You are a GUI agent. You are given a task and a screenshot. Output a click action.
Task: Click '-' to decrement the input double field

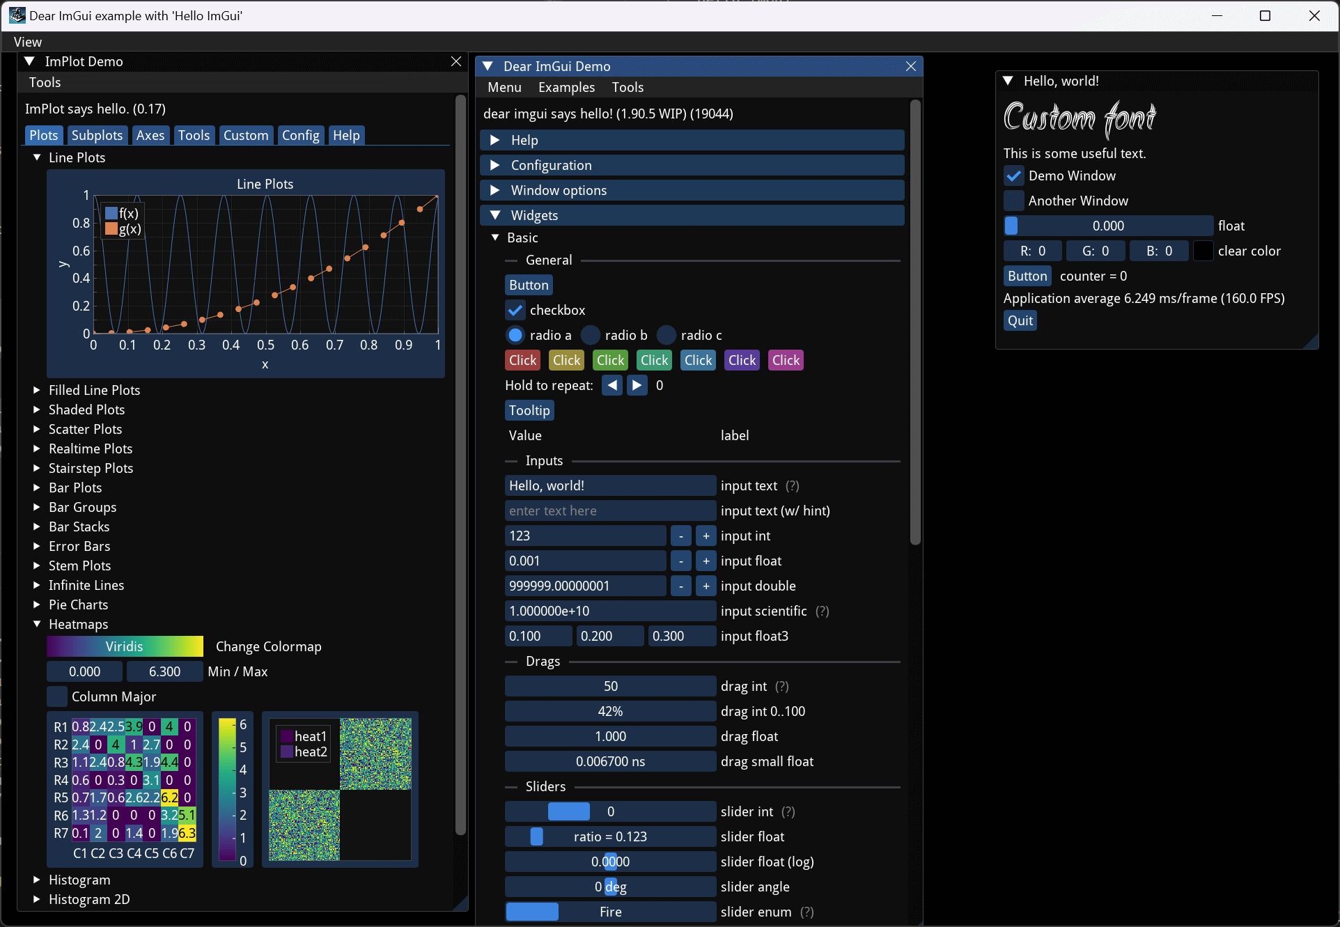point(680,586)
